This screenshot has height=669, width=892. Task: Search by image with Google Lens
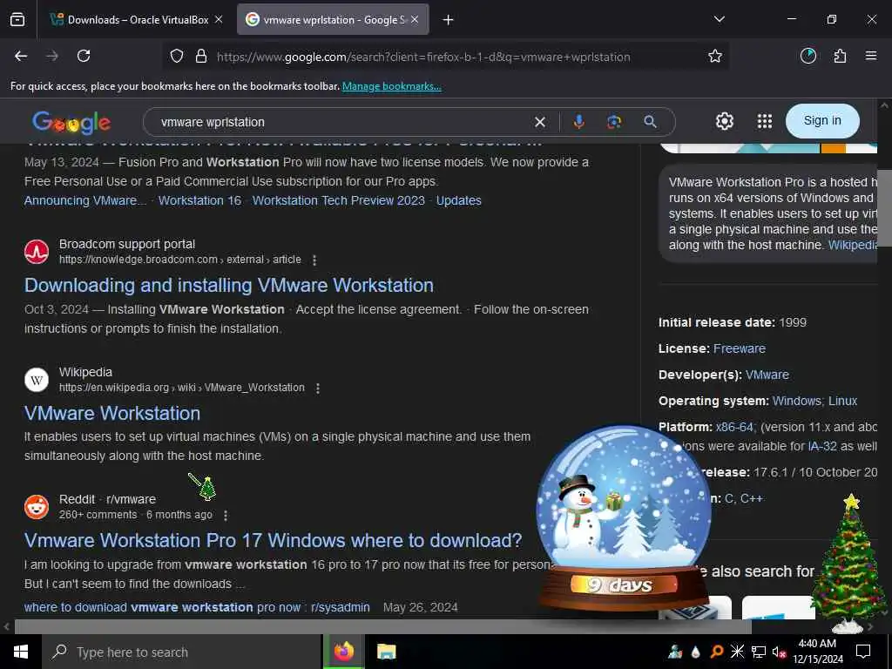[x=614, y=121]
